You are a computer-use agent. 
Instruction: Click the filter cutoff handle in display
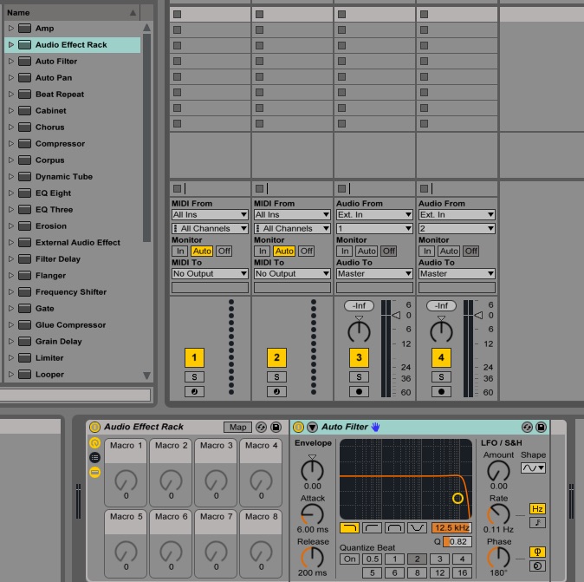point(457,498)
